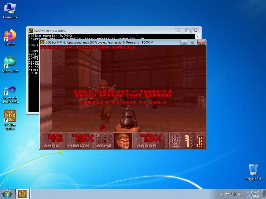Viewport: 266px width, 199px height.
Task: Maximize the FDOOM DOSBox window
Action: (193, 42)
